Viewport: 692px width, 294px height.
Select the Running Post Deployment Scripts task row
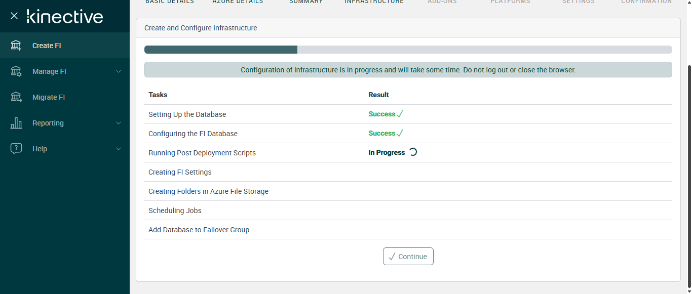[x=202, y=153]
